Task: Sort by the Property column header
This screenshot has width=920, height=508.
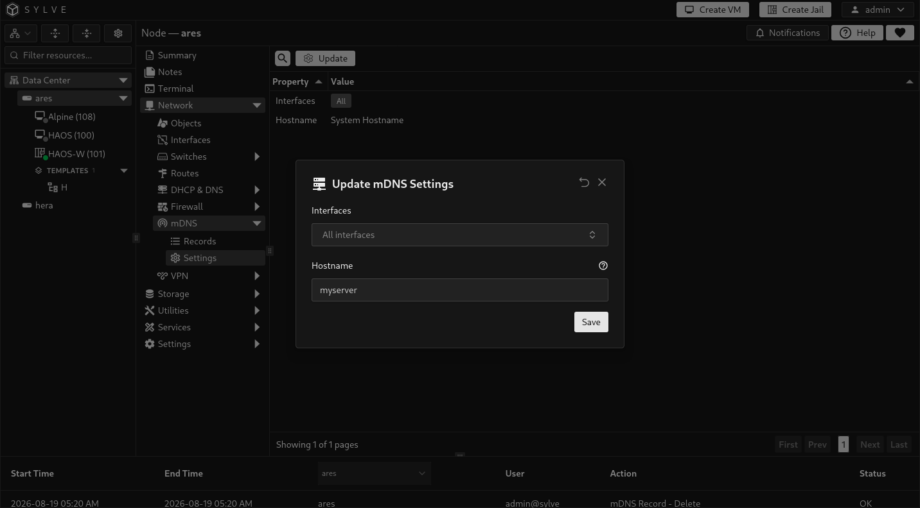Action: [297, 81]
